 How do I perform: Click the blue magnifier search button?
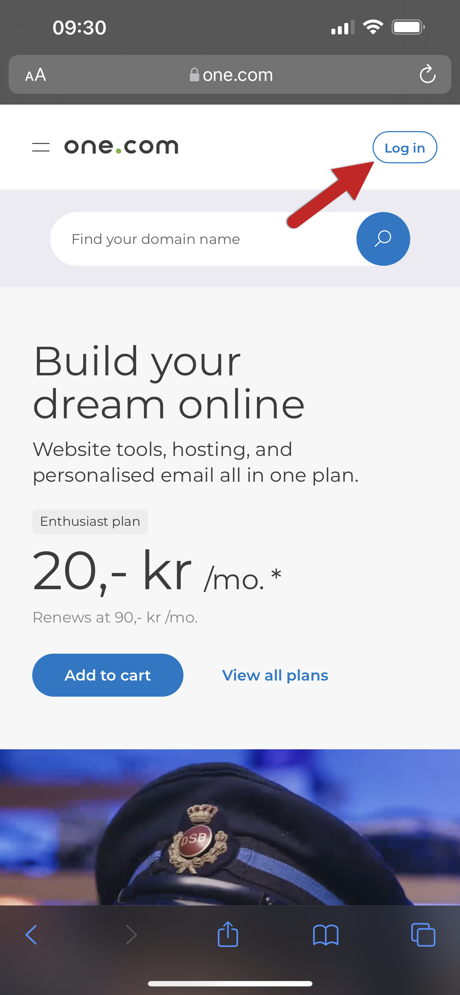tap(383, 239)
